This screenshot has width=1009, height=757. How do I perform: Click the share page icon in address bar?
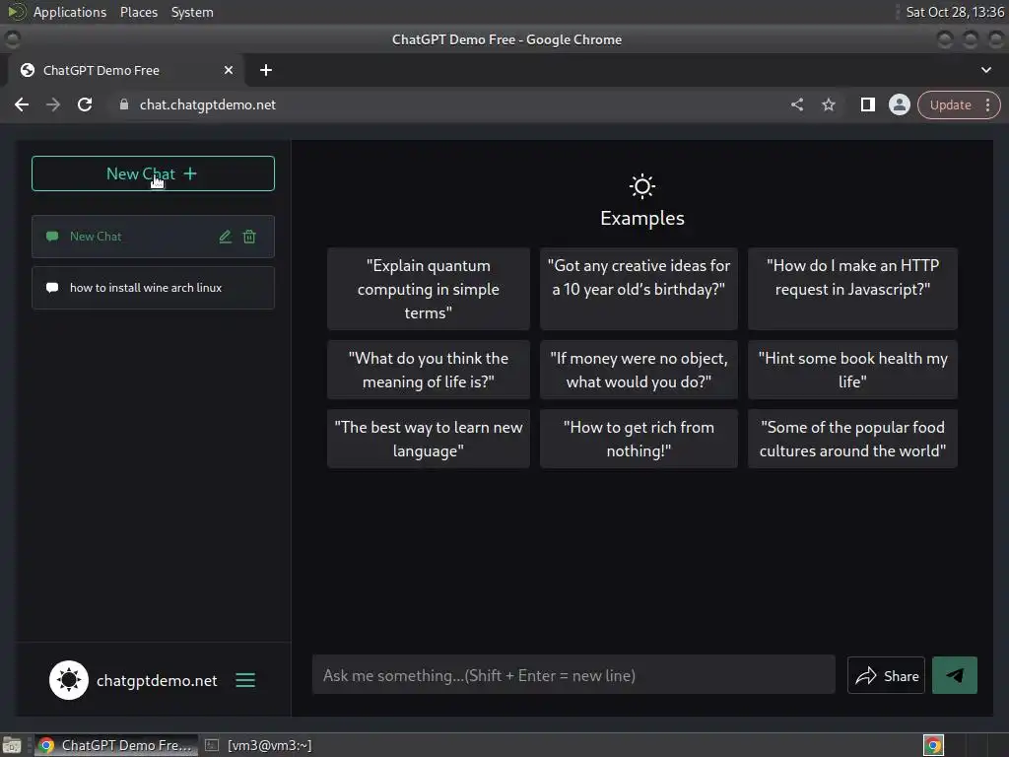pos(797,104)
